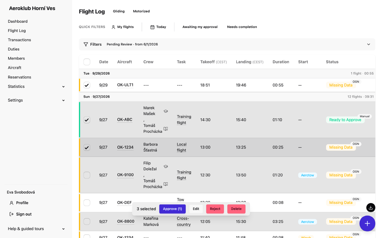Click the Profile user icon

11,203
